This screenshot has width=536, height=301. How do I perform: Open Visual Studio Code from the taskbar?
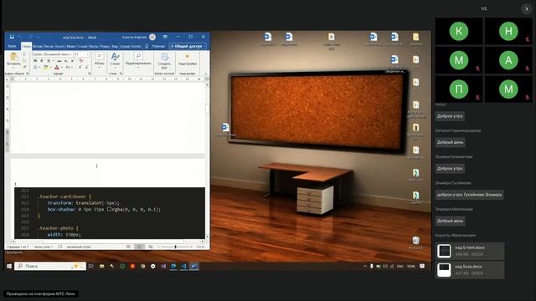pyautogui.click(x=184, y=266)
